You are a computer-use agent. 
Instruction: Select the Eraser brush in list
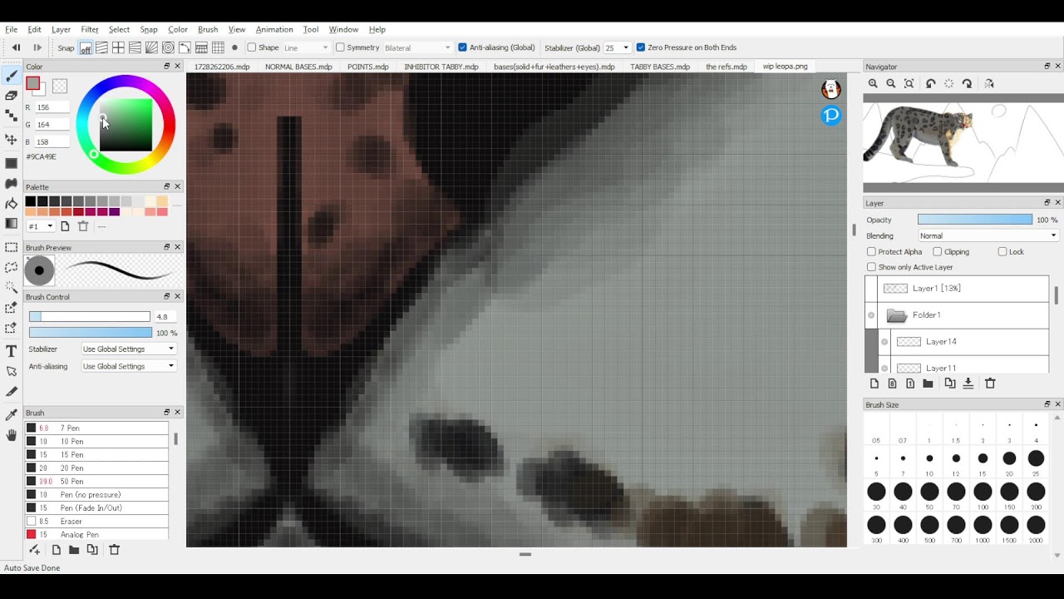point(97,521)
